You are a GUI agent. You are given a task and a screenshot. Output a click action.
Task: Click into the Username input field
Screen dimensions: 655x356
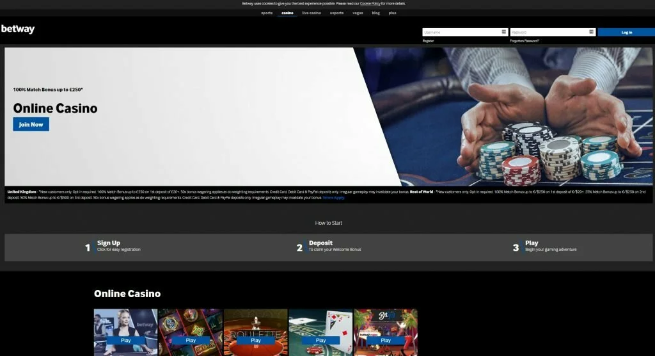[461, 32]
